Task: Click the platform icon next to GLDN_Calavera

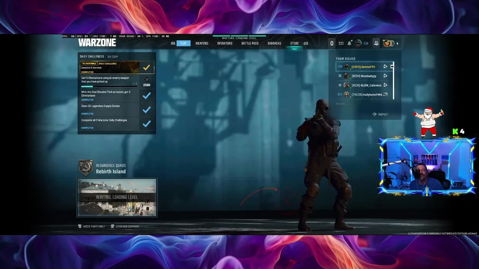Action: (x=385, y=85)
